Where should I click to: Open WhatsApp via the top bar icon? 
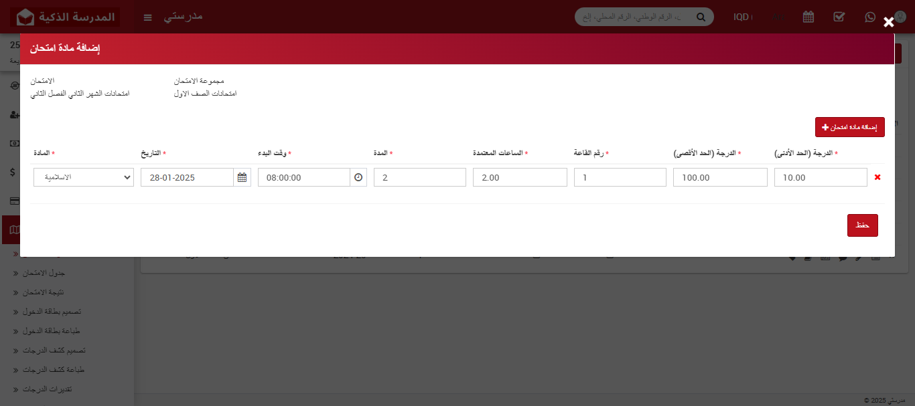click(x=870, y=17)
